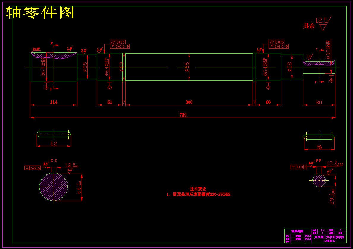Click the keyway length dimension 73
This screenshot has width=353, height=249.
click(319, 147)
